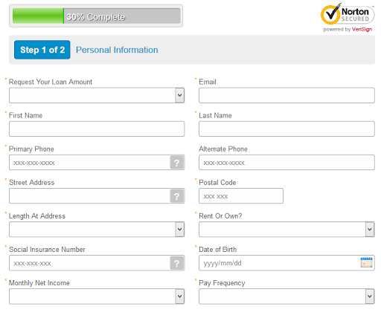Expand the Rent Or Own dropdown
Image resolution: width=381 pixels, height=321 pixels.
click(x=286, y=230)
